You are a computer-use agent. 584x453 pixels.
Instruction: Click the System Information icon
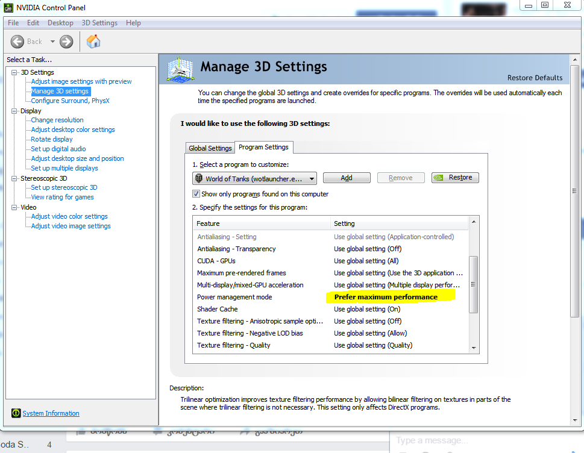pyautogui.click(x=16, y=413)
